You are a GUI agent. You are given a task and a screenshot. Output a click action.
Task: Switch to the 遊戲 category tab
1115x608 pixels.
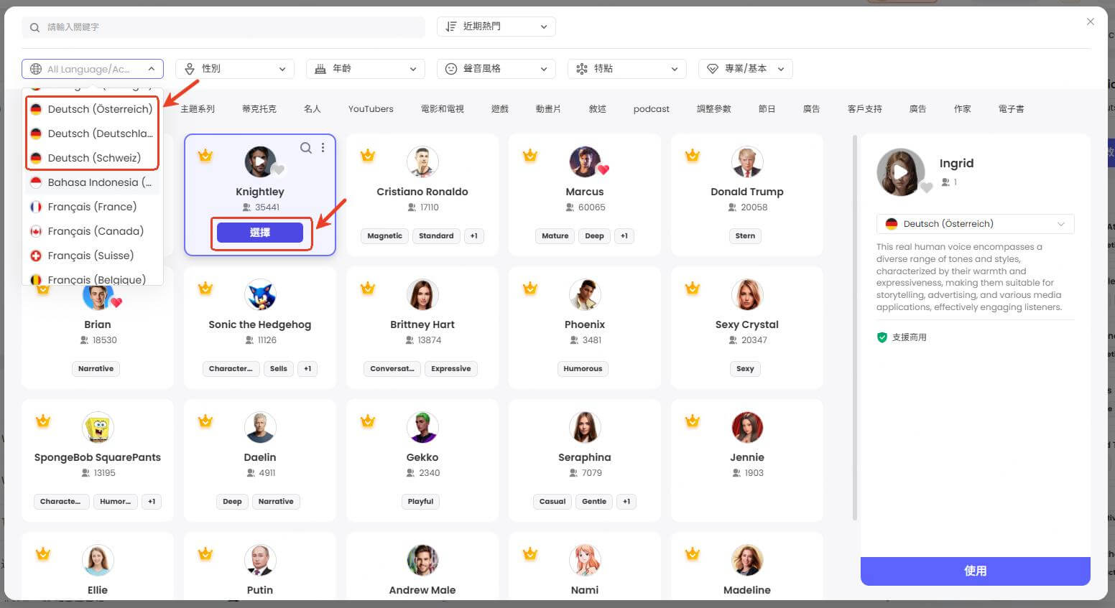500,109
